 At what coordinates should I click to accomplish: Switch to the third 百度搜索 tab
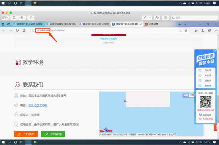point(94,24)
